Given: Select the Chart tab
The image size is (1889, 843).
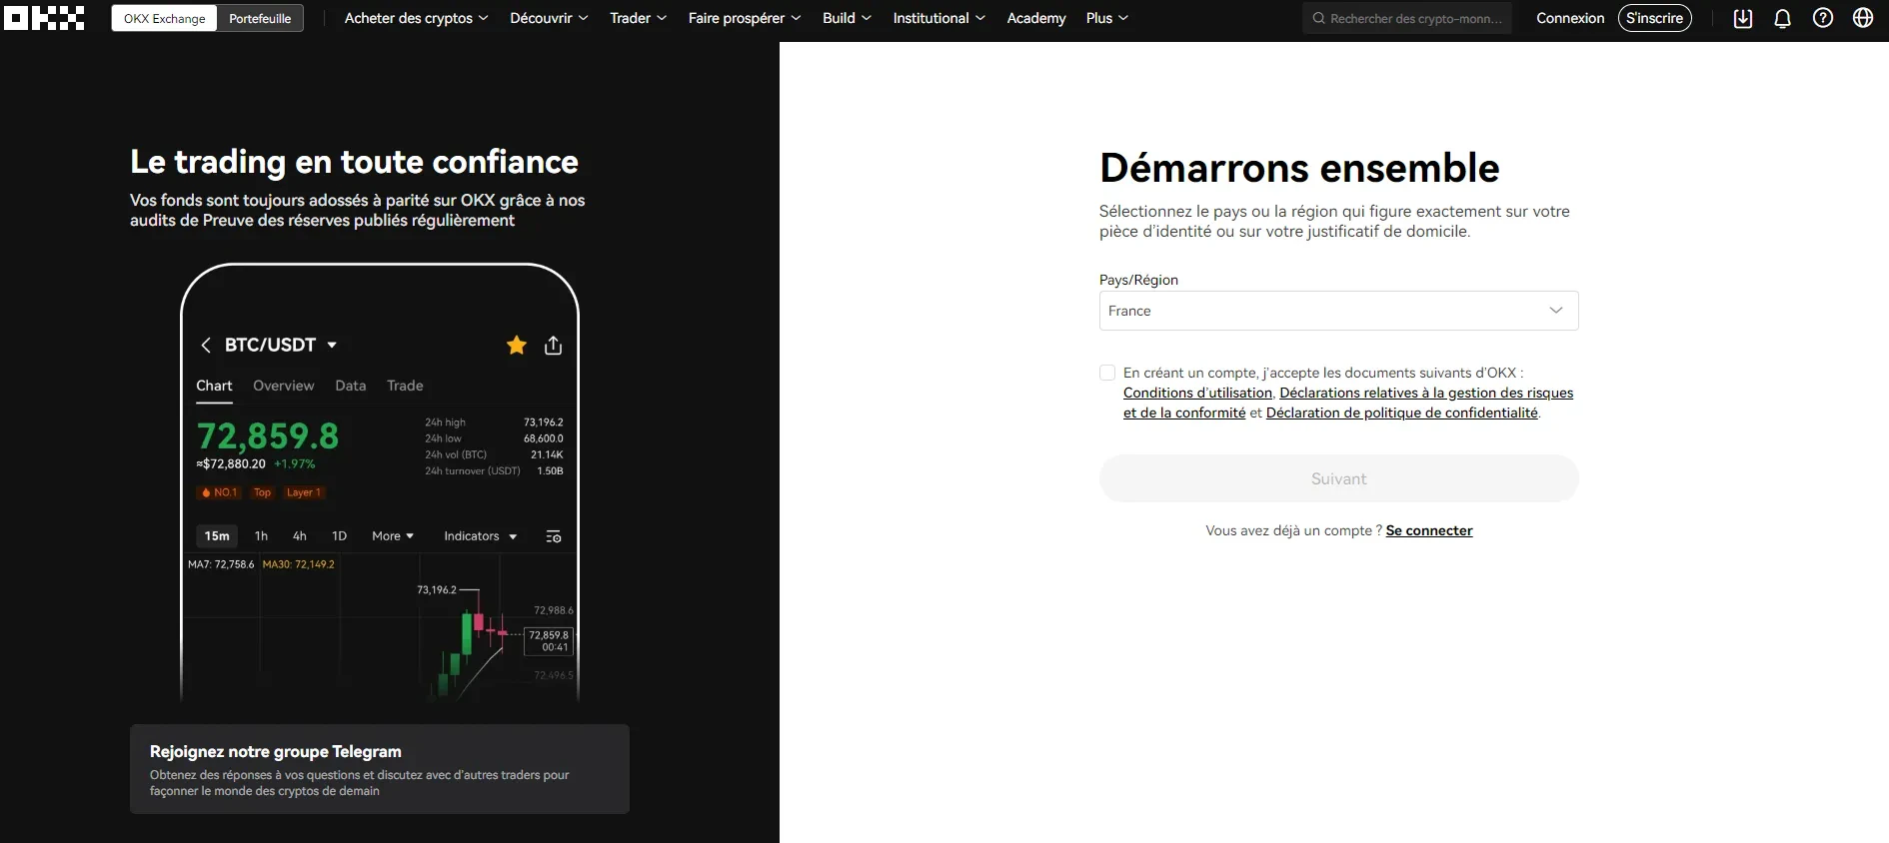Looking at the screenshot, I should pos(214,386).
